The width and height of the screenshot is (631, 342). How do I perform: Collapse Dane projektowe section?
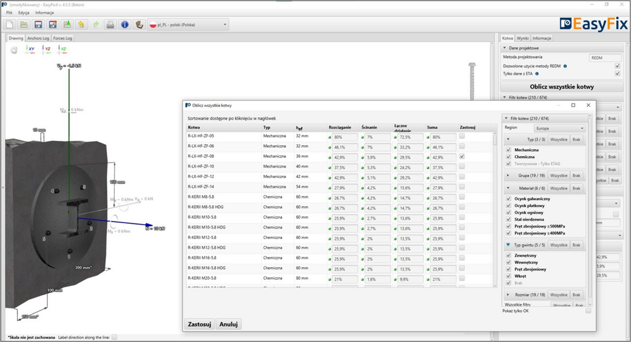[504, 48]
